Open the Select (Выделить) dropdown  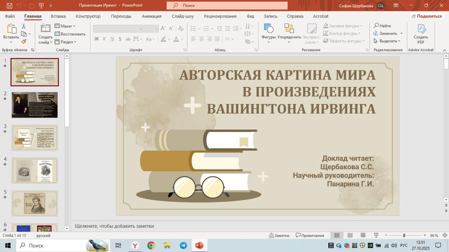point(387,41)
